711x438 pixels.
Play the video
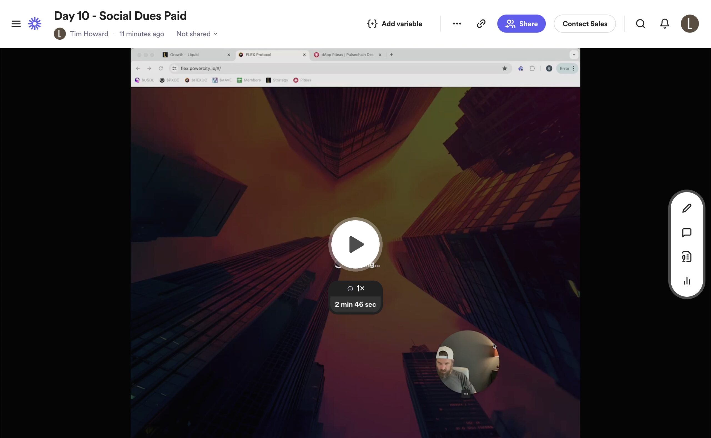click(x=355, y=244)
